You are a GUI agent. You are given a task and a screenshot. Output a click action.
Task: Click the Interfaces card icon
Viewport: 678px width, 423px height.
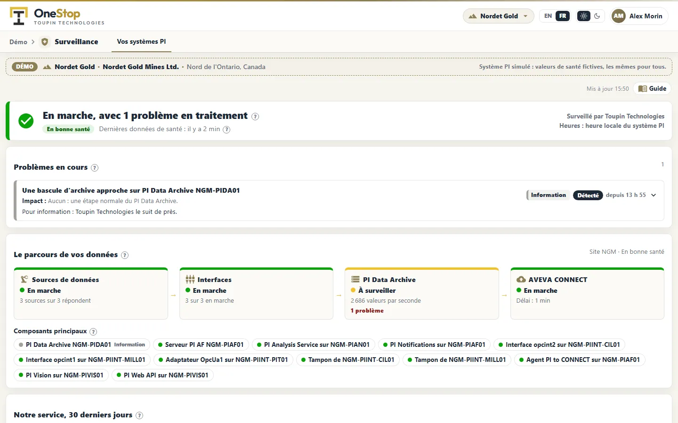[190, 279]
